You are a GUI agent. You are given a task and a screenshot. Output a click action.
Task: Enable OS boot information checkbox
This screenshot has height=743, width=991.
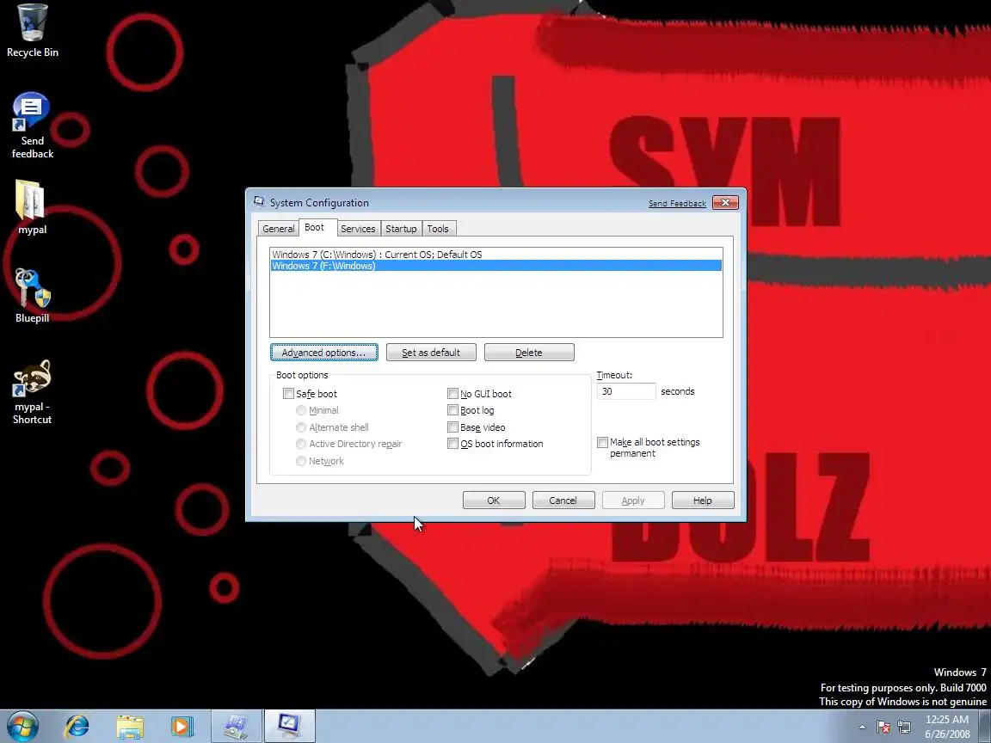pos(452,444)
